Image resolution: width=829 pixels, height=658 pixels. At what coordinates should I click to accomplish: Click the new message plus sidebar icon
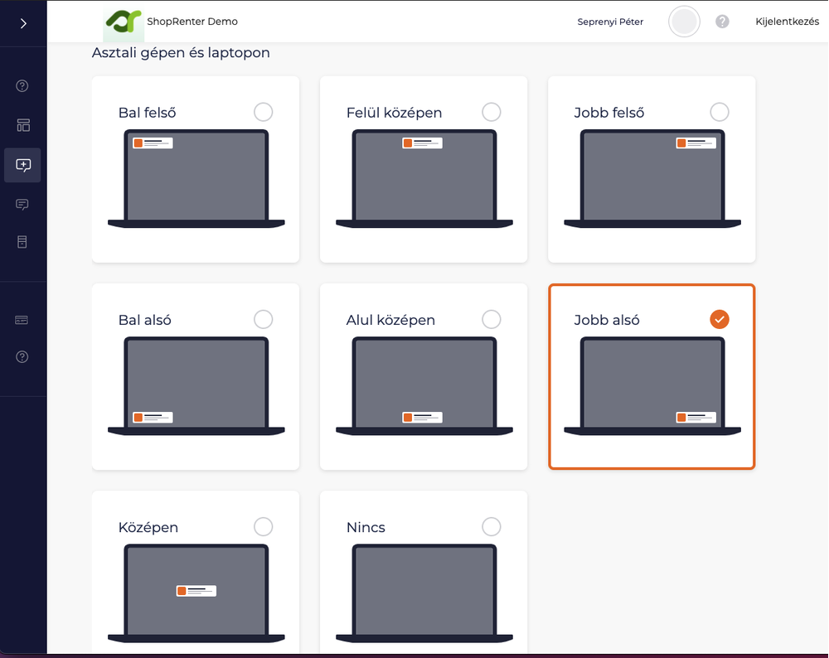pyautogui.click(x=22, y=165)
